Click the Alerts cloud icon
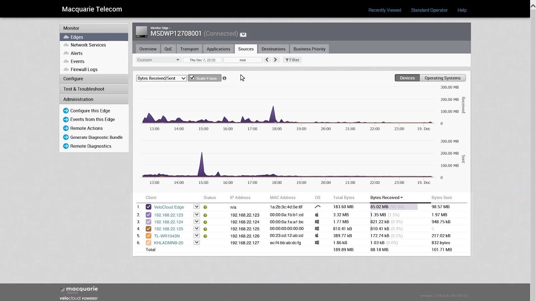The image size is (536, 301). point(66,53)
